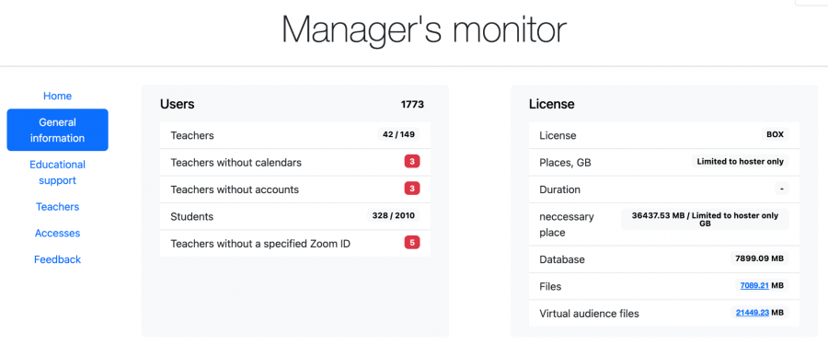
Task: Click the 328 / 2010 Students badge
Action: 394,216
